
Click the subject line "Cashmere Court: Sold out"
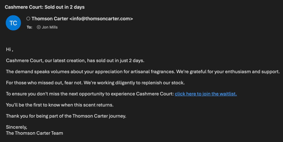pyautogui.click(x=45, y=7)
